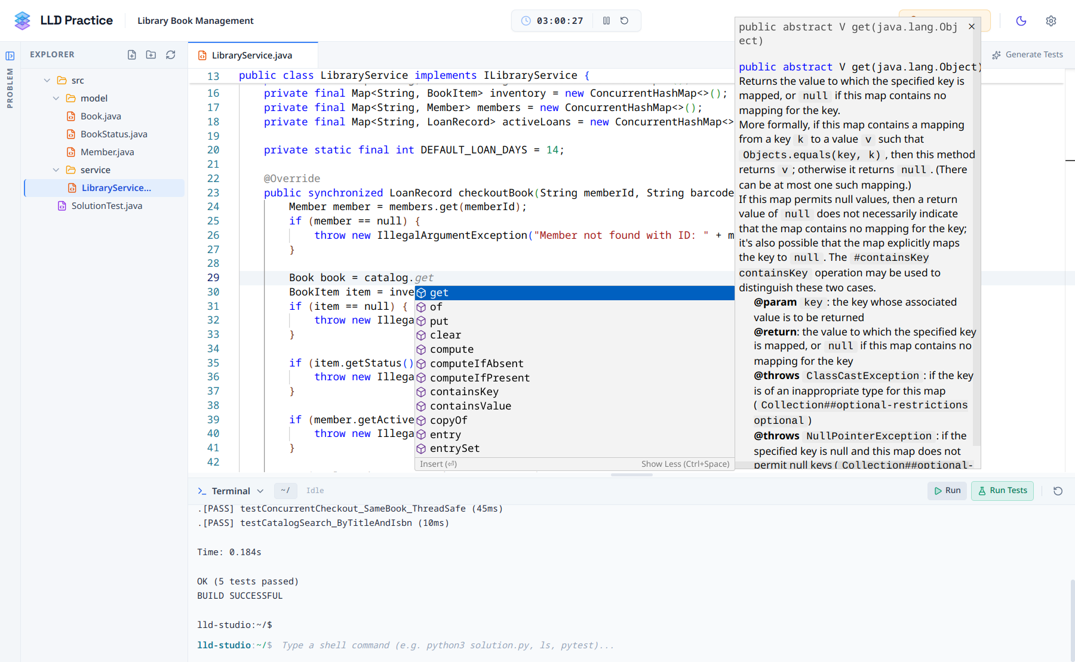This screenshot has width=1075, height=662.
Task: Choose 'computeIfPresent' suggestion
Action: (x=575, y=378)
